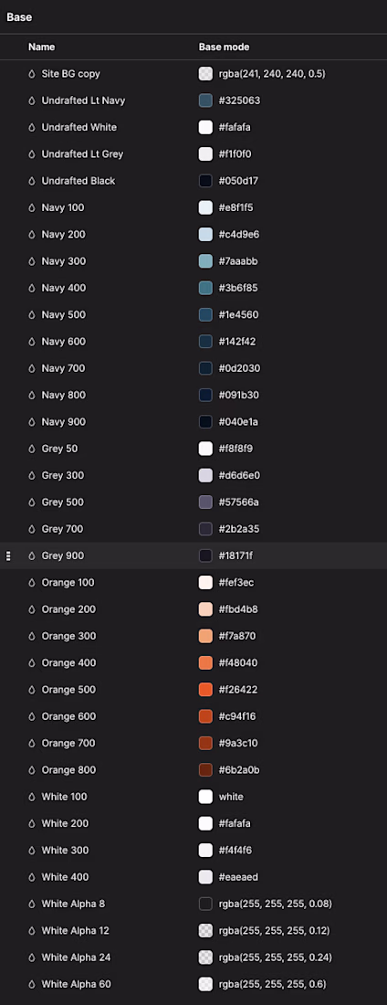Click the droplet icon beside Navy 500

(32, 314)
